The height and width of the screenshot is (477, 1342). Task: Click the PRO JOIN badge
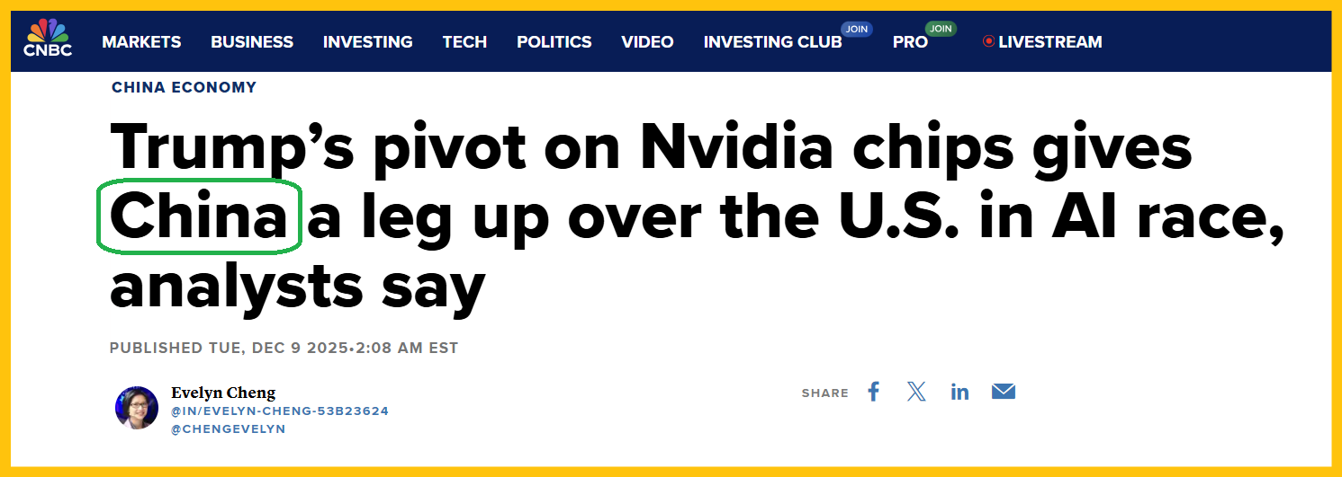[x=941, y=29]
